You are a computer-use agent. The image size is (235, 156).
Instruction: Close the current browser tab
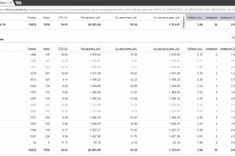coord(10,3)
